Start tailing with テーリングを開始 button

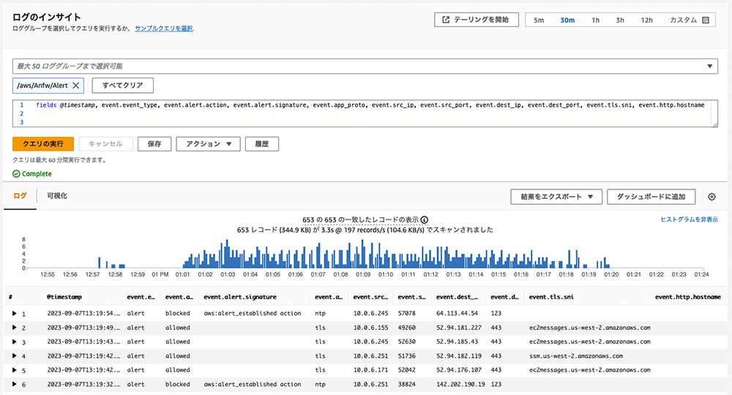(477, 20)
